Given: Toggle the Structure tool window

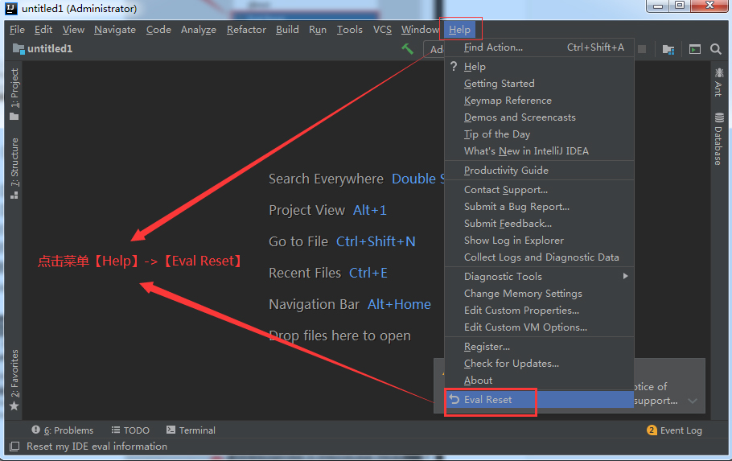Looking at the screenshot, I should [x=14, y=168].
